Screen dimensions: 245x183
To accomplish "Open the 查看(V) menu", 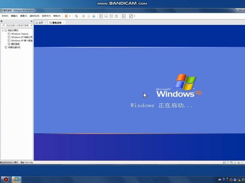I will click(x=24, y=16).
